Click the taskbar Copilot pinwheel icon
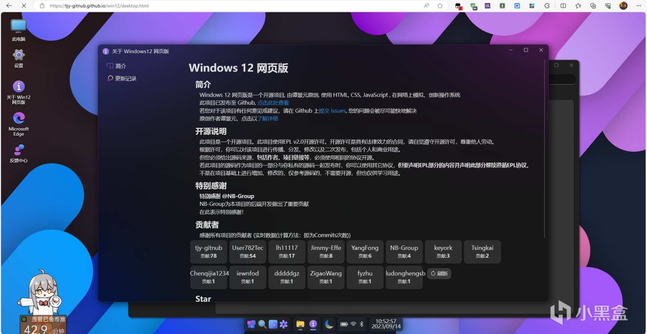This screenshot has height=334, width=647. [284, 324]
